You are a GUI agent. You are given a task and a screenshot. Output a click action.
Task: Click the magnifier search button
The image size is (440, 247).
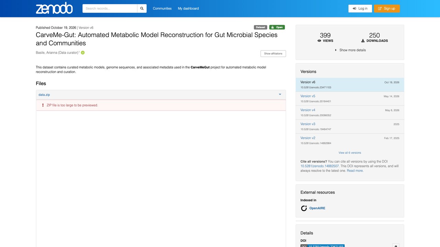[142, 9]
